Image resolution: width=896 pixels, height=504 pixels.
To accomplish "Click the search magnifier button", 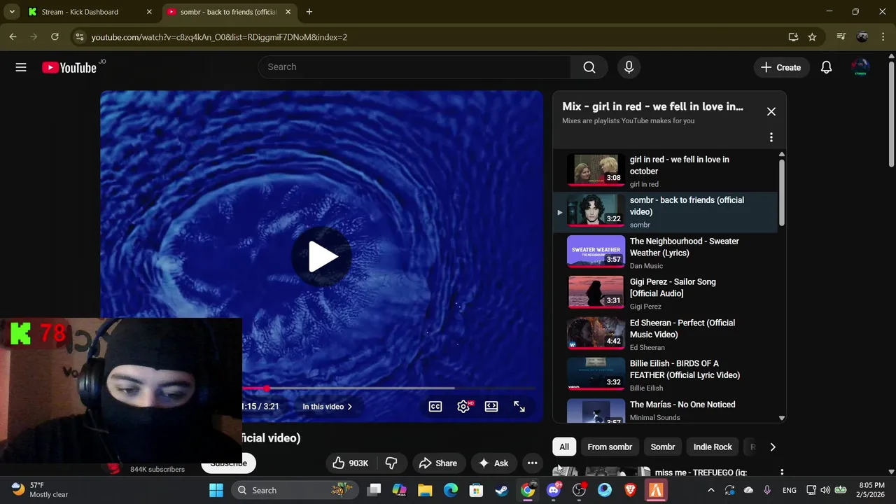I will click(x=589, y=67).
